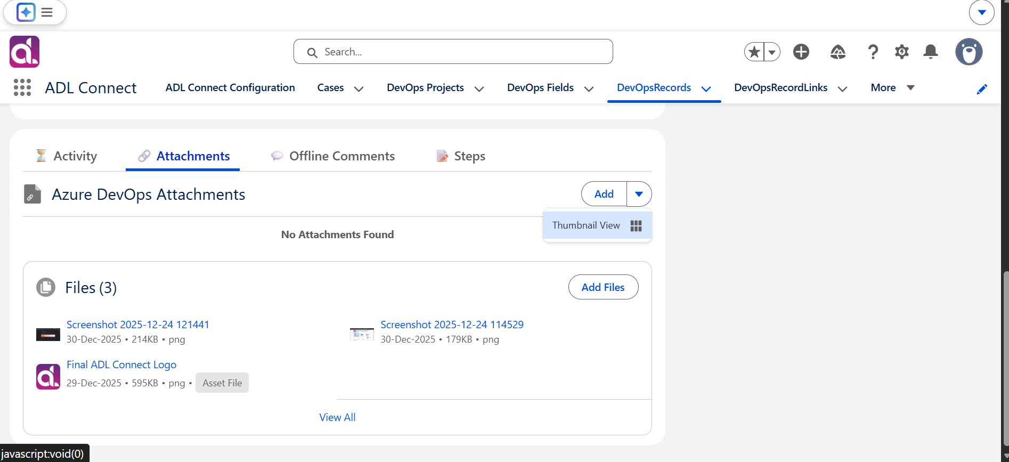1009x462 pixels.
Task: Click the Files section icon
Action: pyautogui.click(x=46, y=287)
